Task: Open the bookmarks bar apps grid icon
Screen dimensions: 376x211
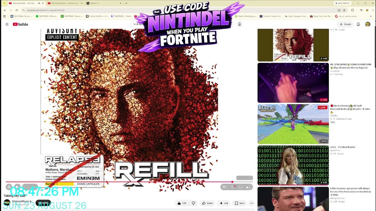Action: click(x=4, y=16)
